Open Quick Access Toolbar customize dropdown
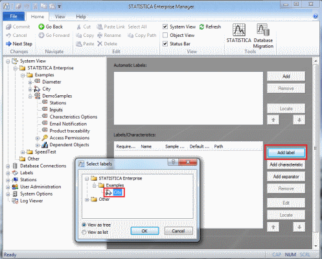This screenshot has height=259, width=322. [x=59, y=6]
